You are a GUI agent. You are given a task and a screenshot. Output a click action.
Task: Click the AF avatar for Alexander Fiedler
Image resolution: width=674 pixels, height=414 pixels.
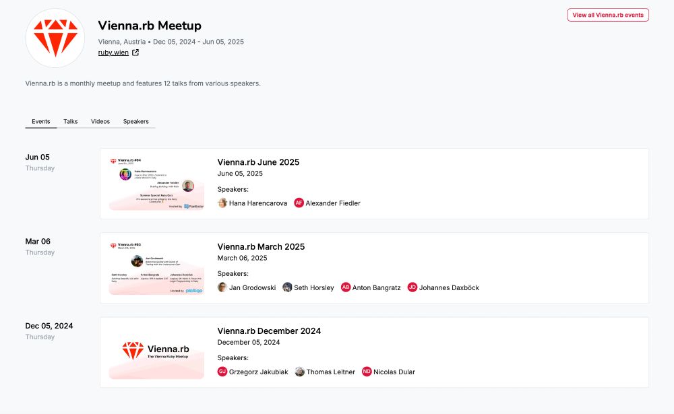(299, 203)
